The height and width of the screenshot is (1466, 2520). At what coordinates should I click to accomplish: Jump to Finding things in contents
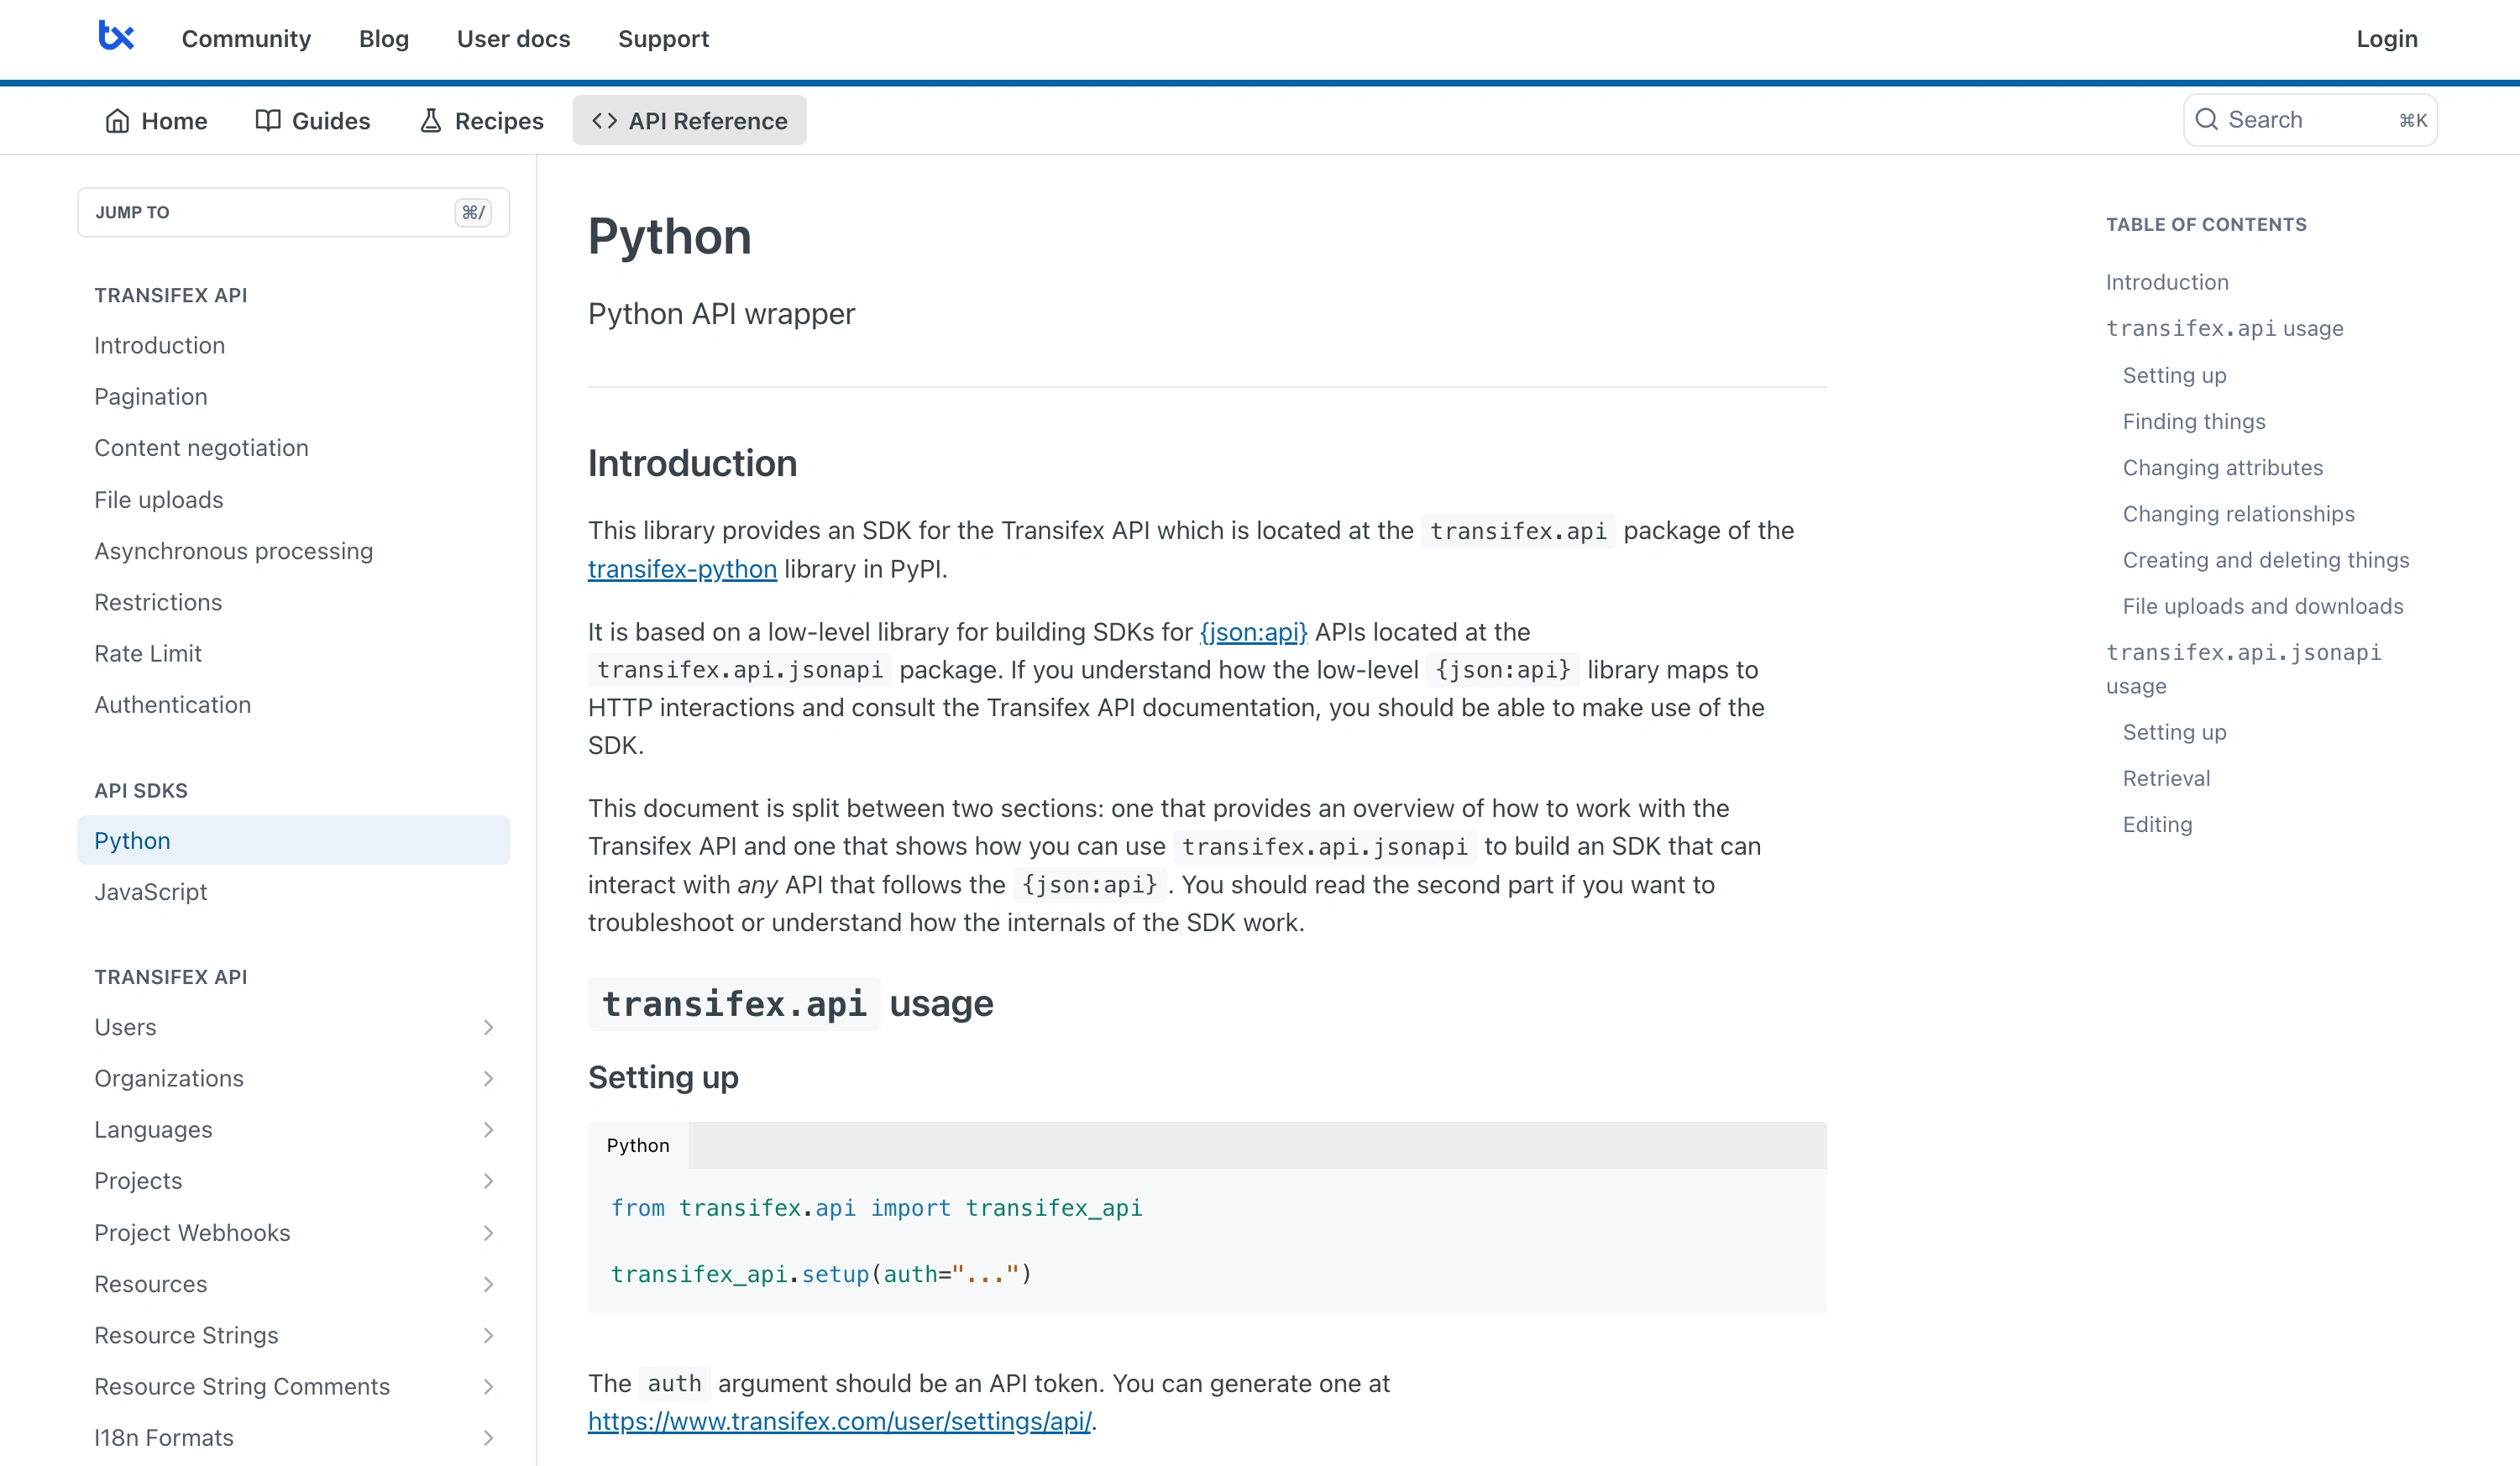coord(2194,421)
